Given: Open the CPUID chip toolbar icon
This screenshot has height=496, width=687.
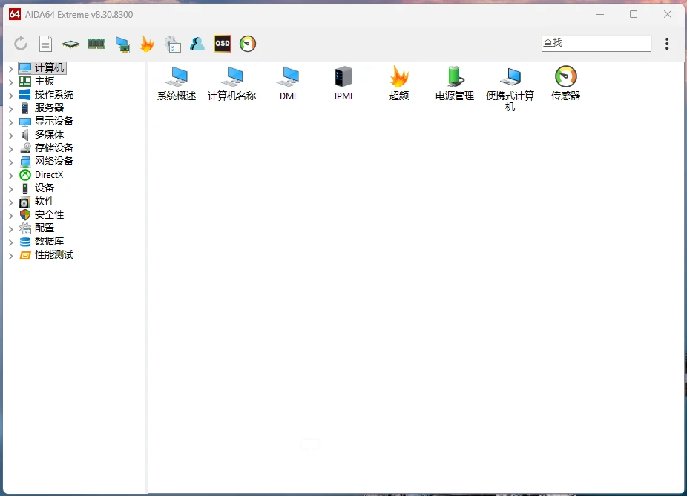Looking at the screenshot, I should point(70,43).
